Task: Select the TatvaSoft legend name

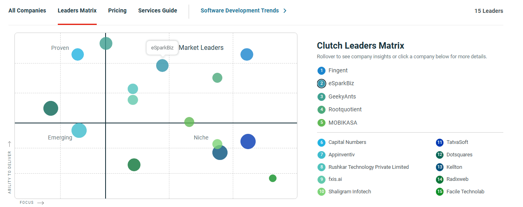Action: pyautogui.click(x=457, y=142)
